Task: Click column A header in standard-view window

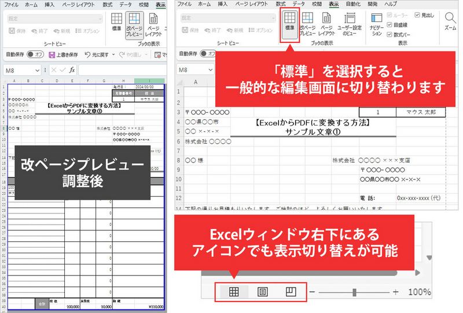Action: coord(196,82)
